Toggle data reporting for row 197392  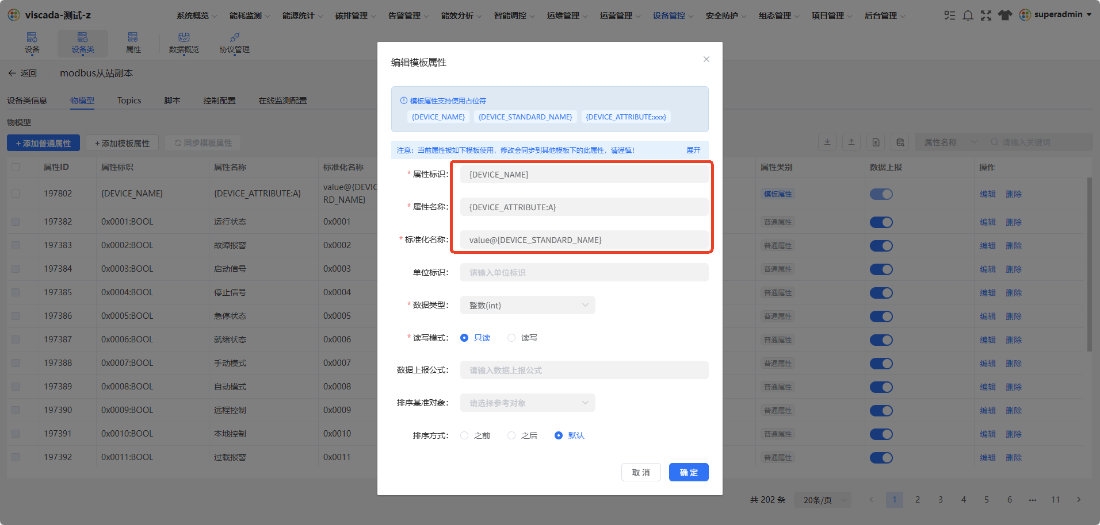[x=881, y=458]
